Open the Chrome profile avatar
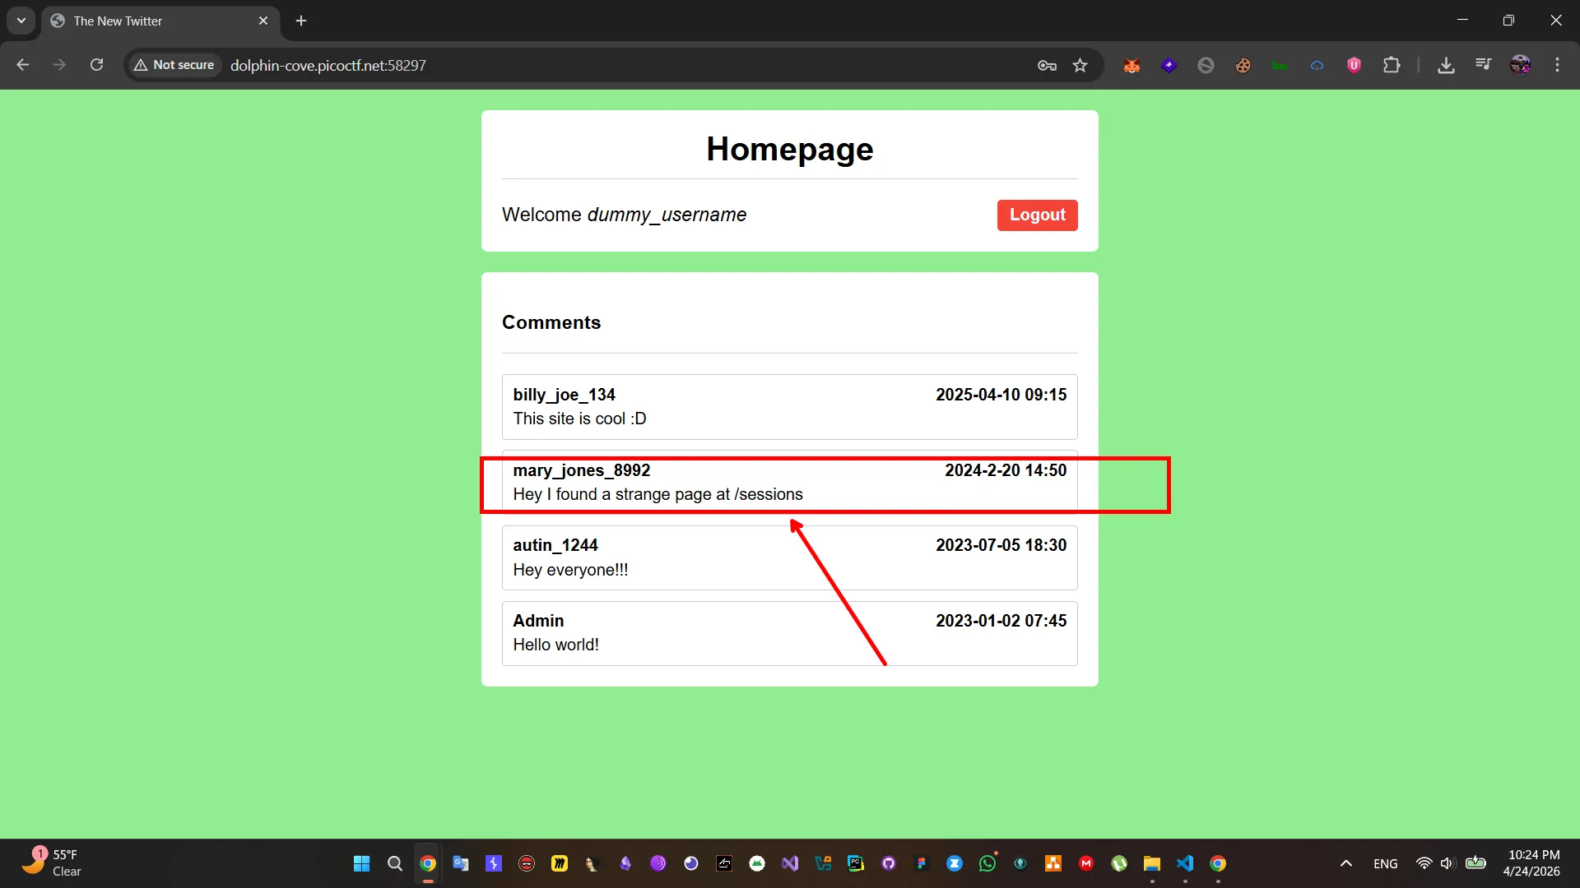 (1520, 65)
